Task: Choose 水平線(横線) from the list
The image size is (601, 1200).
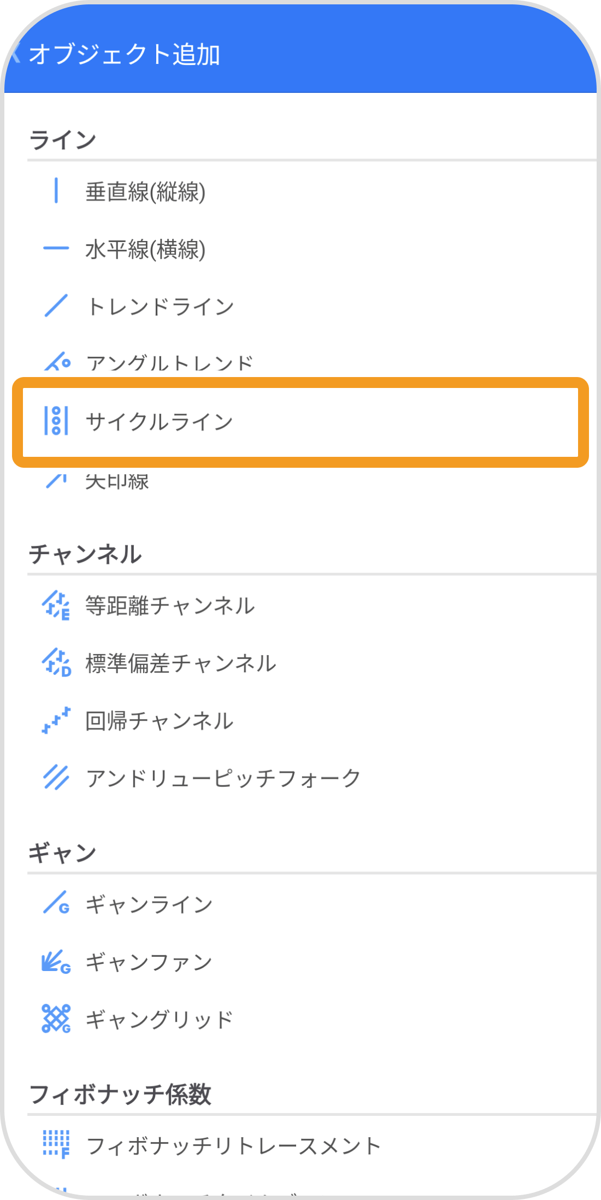Action: point(145,249)
